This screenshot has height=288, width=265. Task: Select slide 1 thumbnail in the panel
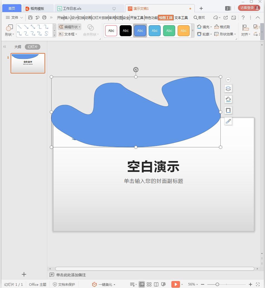(28, 63)
